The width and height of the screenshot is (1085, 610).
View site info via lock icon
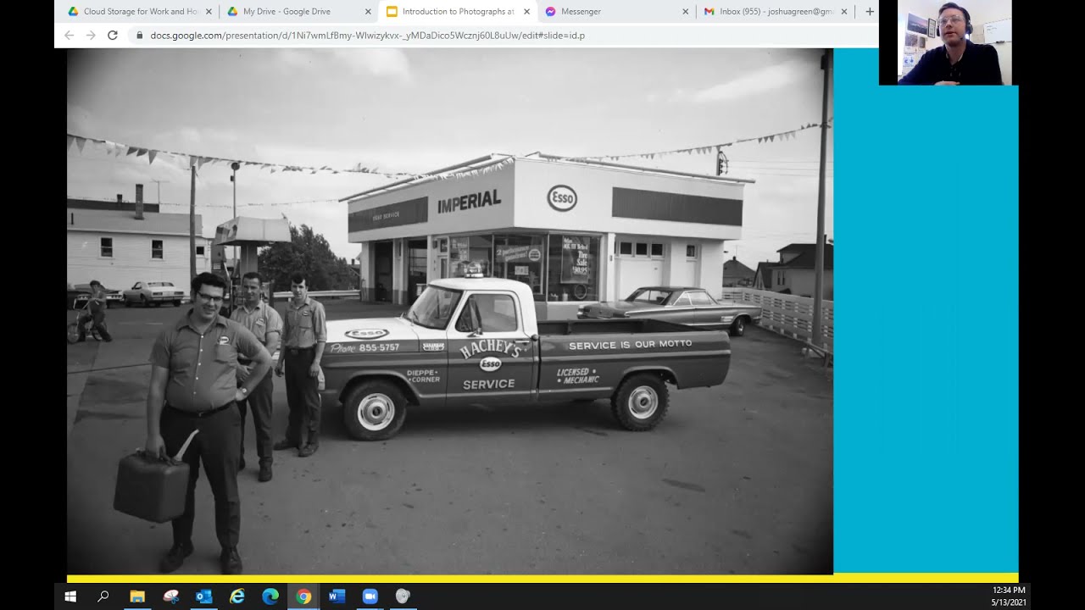point(139,36)
